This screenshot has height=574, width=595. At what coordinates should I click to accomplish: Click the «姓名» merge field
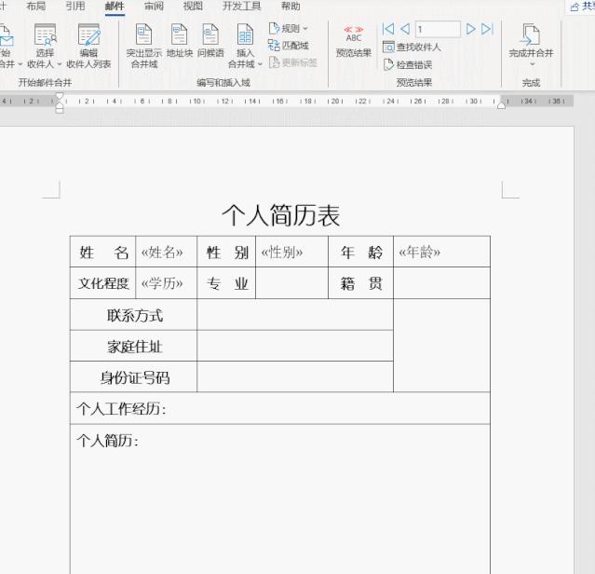162,253
